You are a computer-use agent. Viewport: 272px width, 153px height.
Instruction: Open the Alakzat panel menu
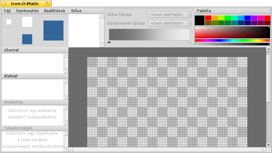tap(10, 76)
